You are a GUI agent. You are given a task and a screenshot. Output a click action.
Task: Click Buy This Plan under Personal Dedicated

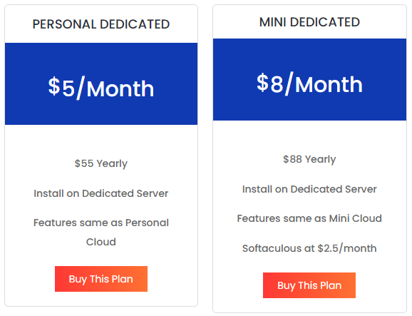(101, 279)
